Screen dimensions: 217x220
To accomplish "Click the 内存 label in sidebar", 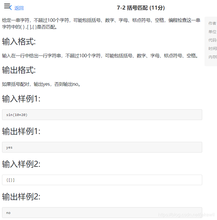I will [213, 57].
